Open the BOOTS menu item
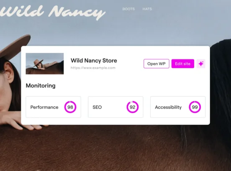The width and height of the screenshot is (231, 171). tap(128, 9)
